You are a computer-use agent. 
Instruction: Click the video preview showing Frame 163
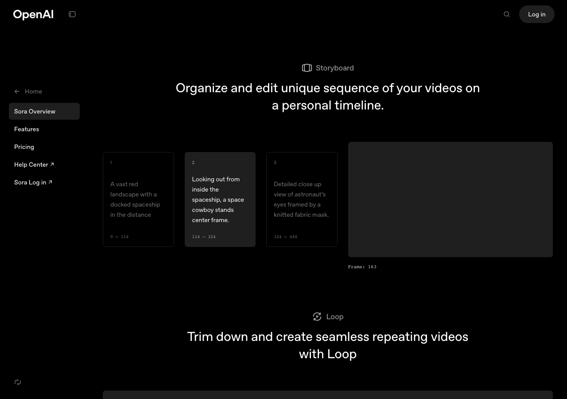point(450,199)
